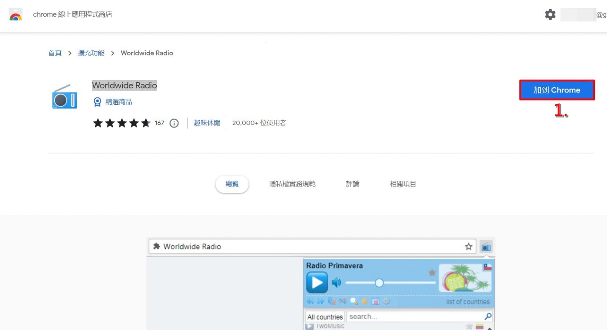Click the chrome 線上應用程式商店 title
Screen dimensions: 607x330
(x=72, y=14)
